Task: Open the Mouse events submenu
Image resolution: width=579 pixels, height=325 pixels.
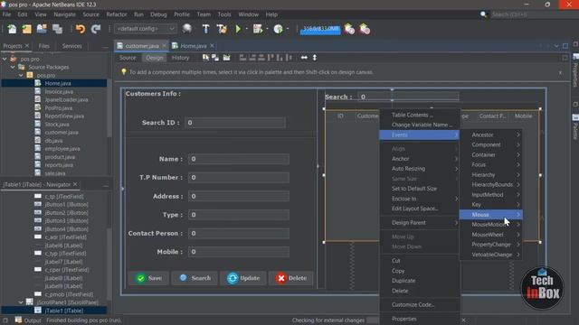Action: [490, 215]
